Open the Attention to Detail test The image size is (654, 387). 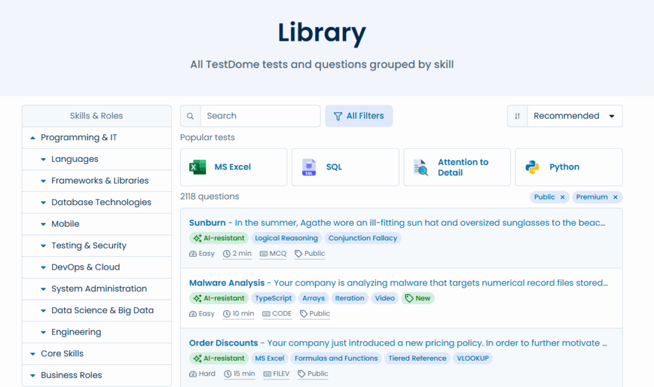coord(457,167)
